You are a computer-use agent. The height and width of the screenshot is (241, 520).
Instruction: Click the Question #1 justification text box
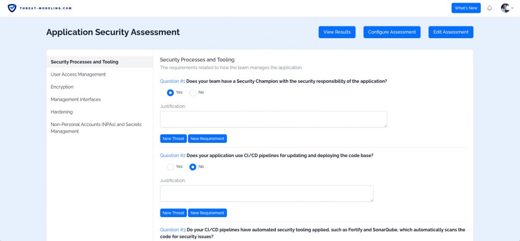pyautogui.click(x=273, y=119)
